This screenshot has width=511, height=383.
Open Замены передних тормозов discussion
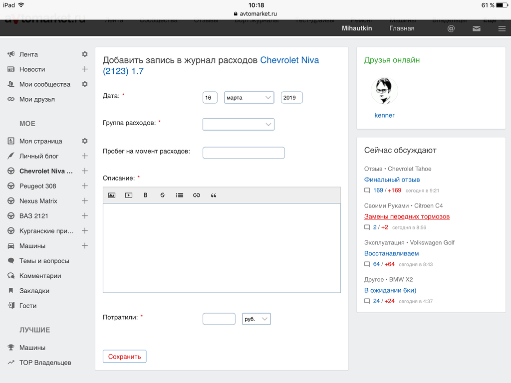[407, 216]
